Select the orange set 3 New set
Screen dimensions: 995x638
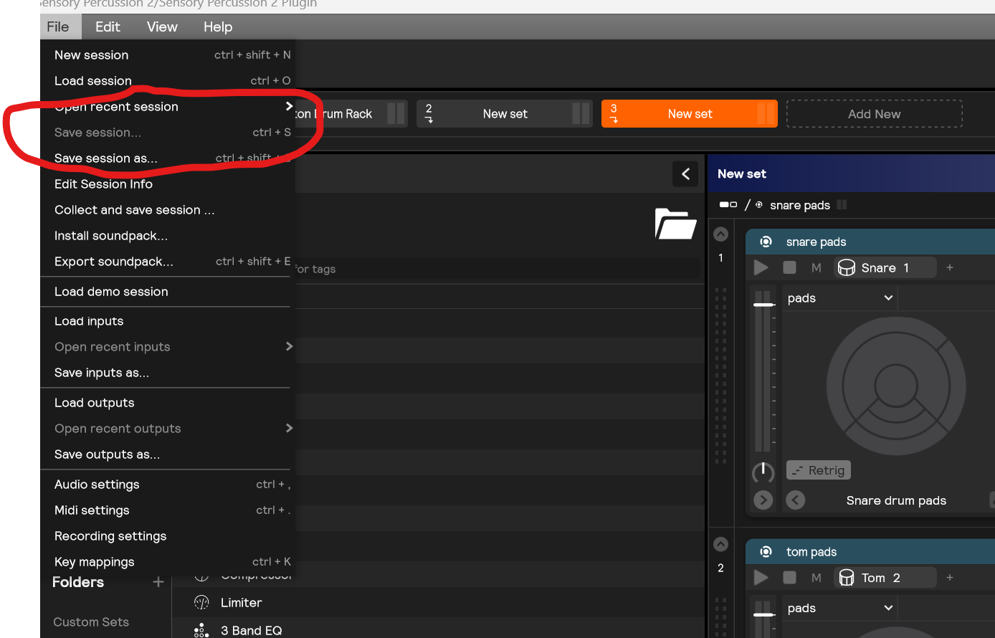(x=689, y=114)
